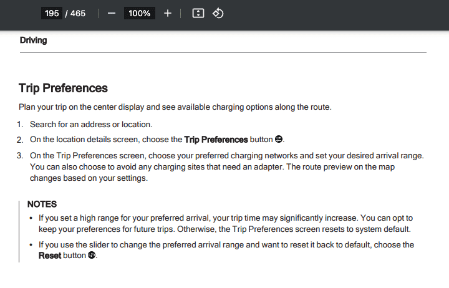Click the Driving section header
The height and width of the screenshot is (288, 449).
[x=33, y=40]
